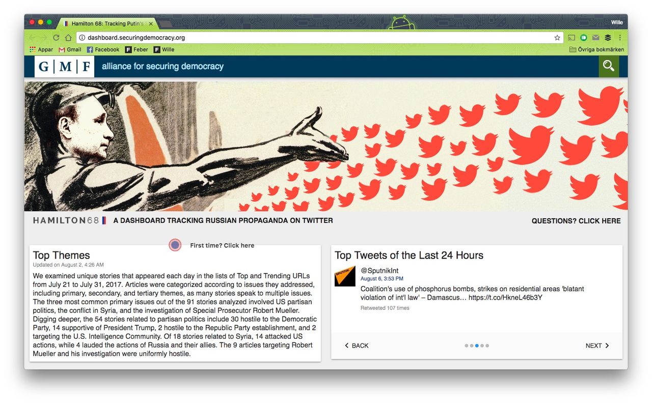Click the GMF logo
Screen dimensions: 652x404
[64, 67]
